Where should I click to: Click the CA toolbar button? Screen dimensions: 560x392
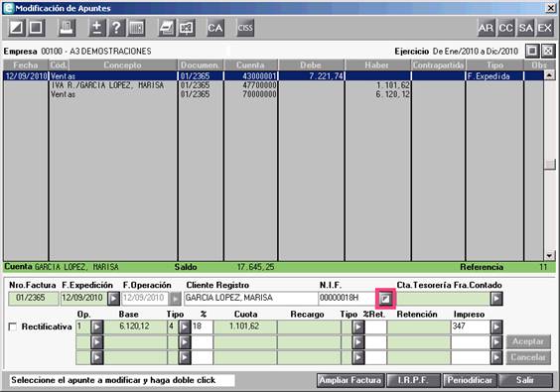click(x=215, y=28)
